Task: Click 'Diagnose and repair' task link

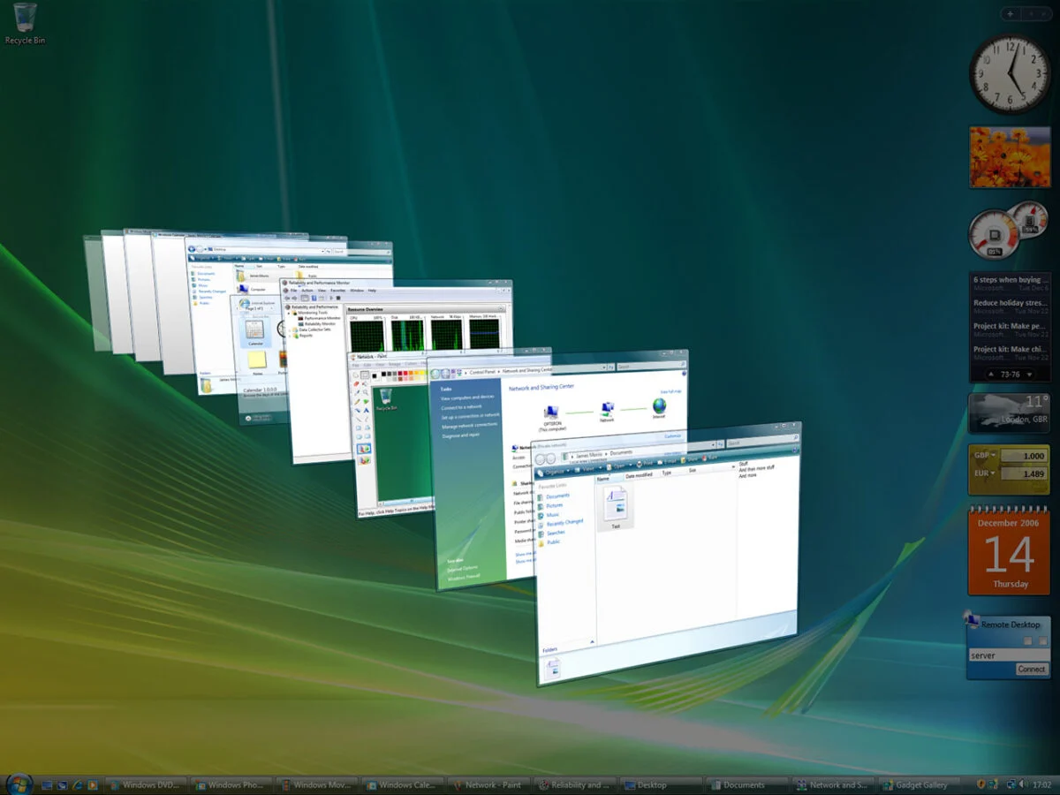Action: point(461,435)
